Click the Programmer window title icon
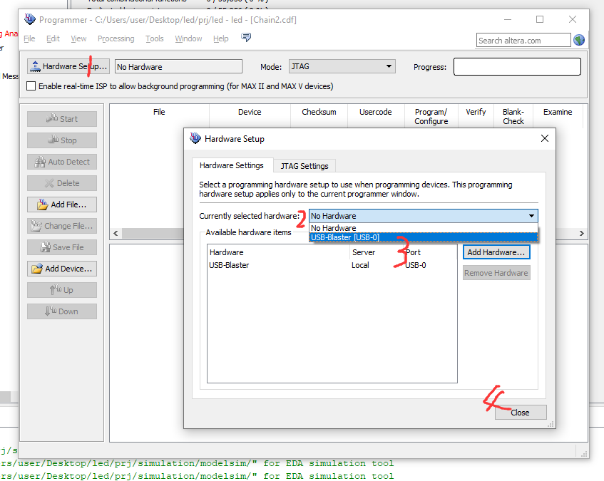 30,19
